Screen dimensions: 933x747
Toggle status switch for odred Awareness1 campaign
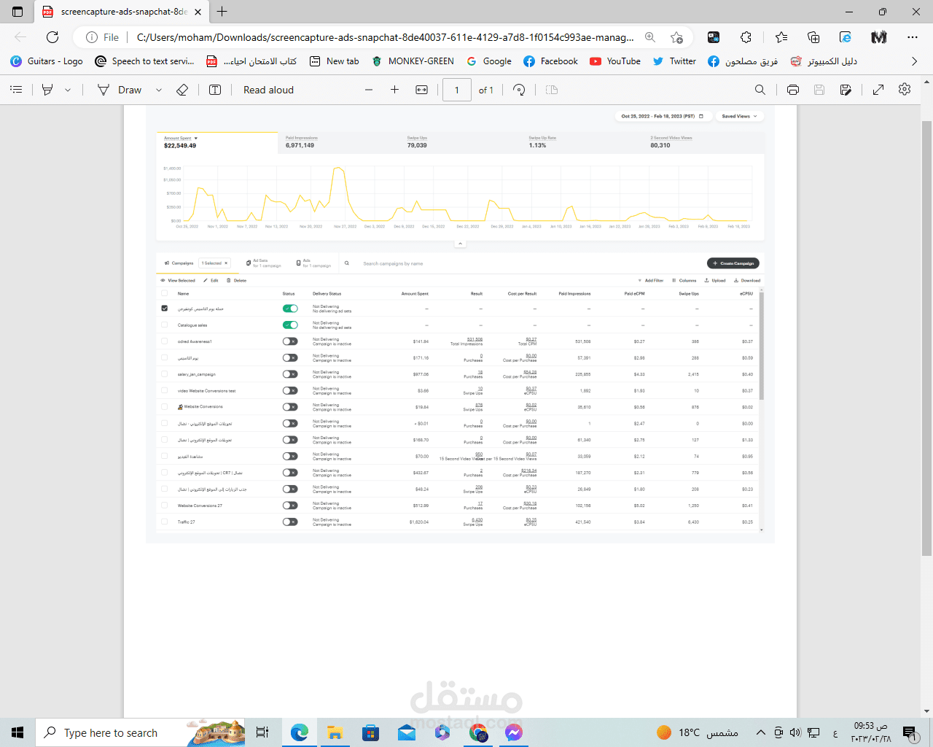click(x=290, y=341)
